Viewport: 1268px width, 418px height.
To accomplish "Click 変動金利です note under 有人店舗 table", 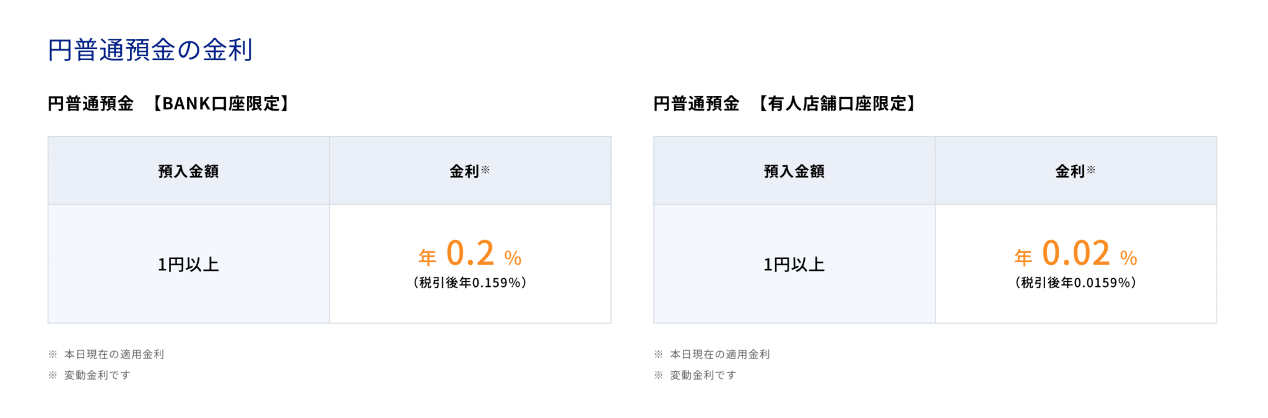I will (703, 375).
